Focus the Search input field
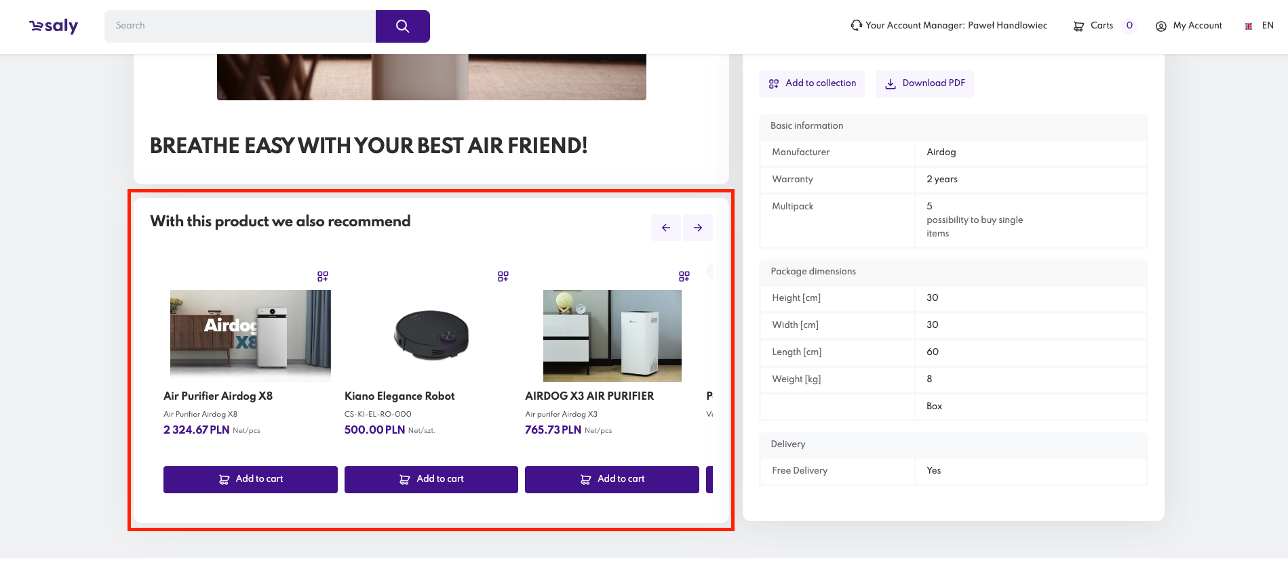Image resolution: width=1288 pixels, height=561 pixels. pos(240,26)
